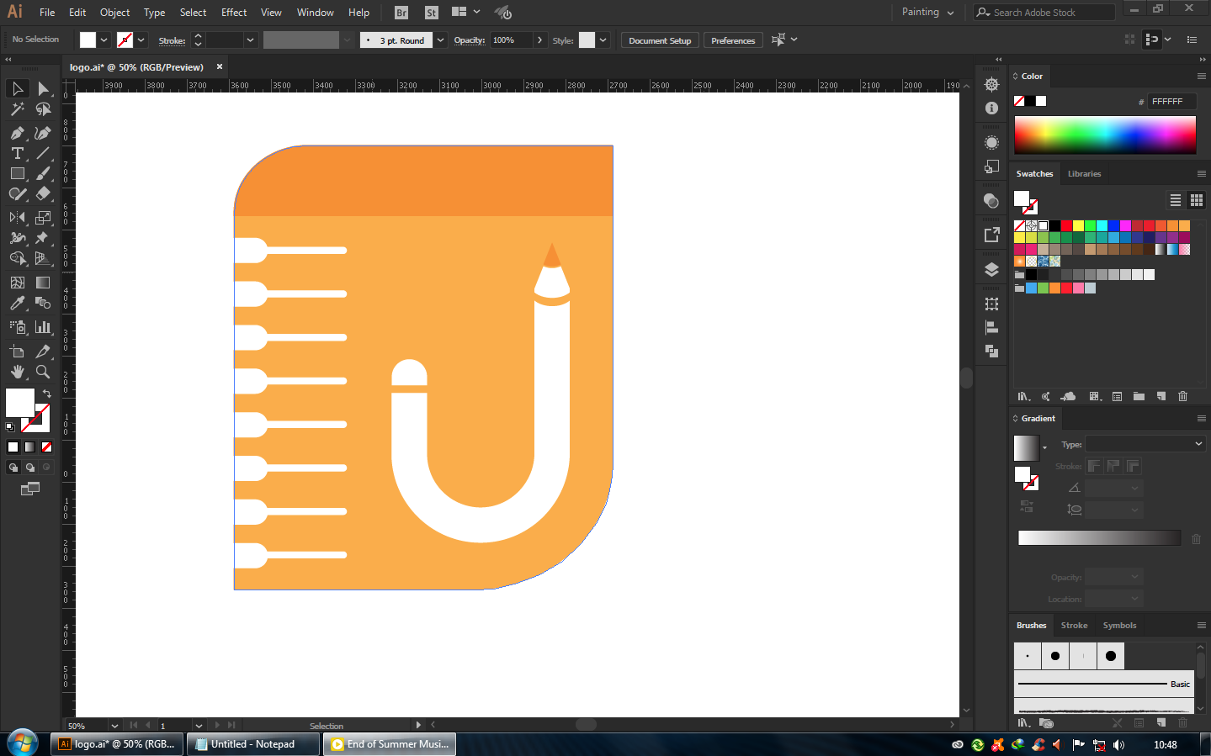This screenshot has height=756, width=1211.
Task: Select the Paintbrush tool
Action: point(43,173)
